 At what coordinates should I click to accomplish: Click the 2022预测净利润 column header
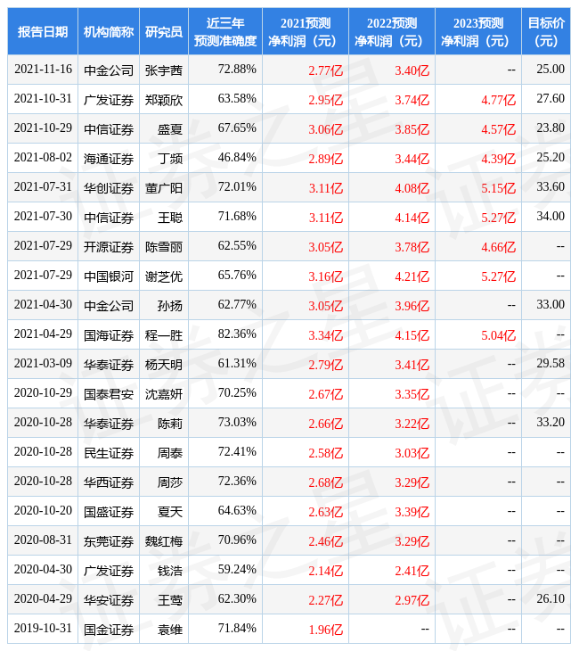[392, 31]
